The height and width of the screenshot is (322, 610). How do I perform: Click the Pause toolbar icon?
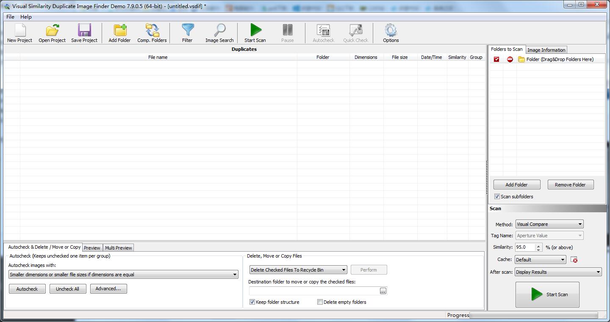[x=287, y=33]
